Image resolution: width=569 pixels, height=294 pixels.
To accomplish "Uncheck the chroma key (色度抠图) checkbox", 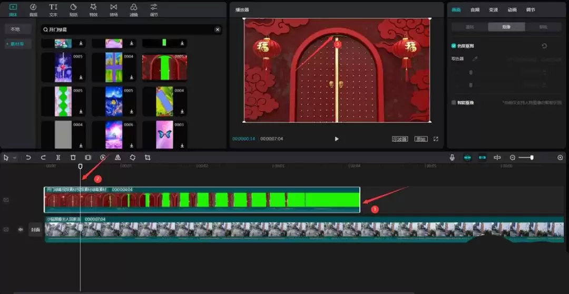I will (x=454, y=46).
